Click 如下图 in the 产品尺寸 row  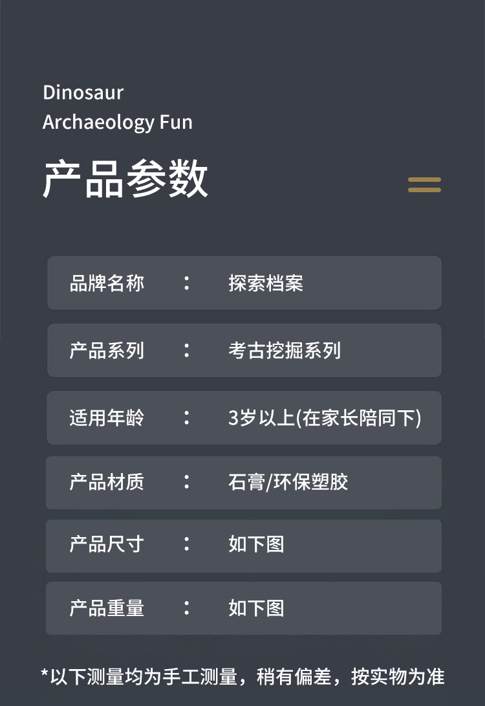click(x=256, y=544)
